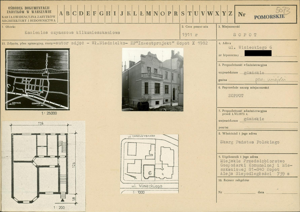Viewport: 300px width, 212px height.
Task: Click the POMORSKIE stamp
Action: (x=269, y=17)
